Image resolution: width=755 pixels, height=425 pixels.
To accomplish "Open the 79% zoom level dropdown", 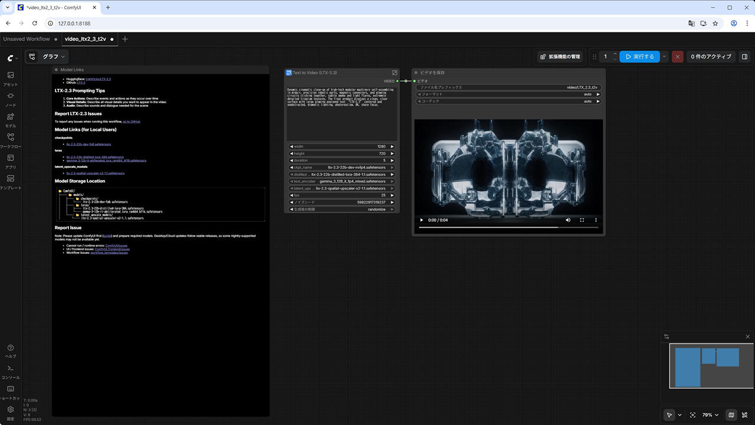I will pos(710,415).
